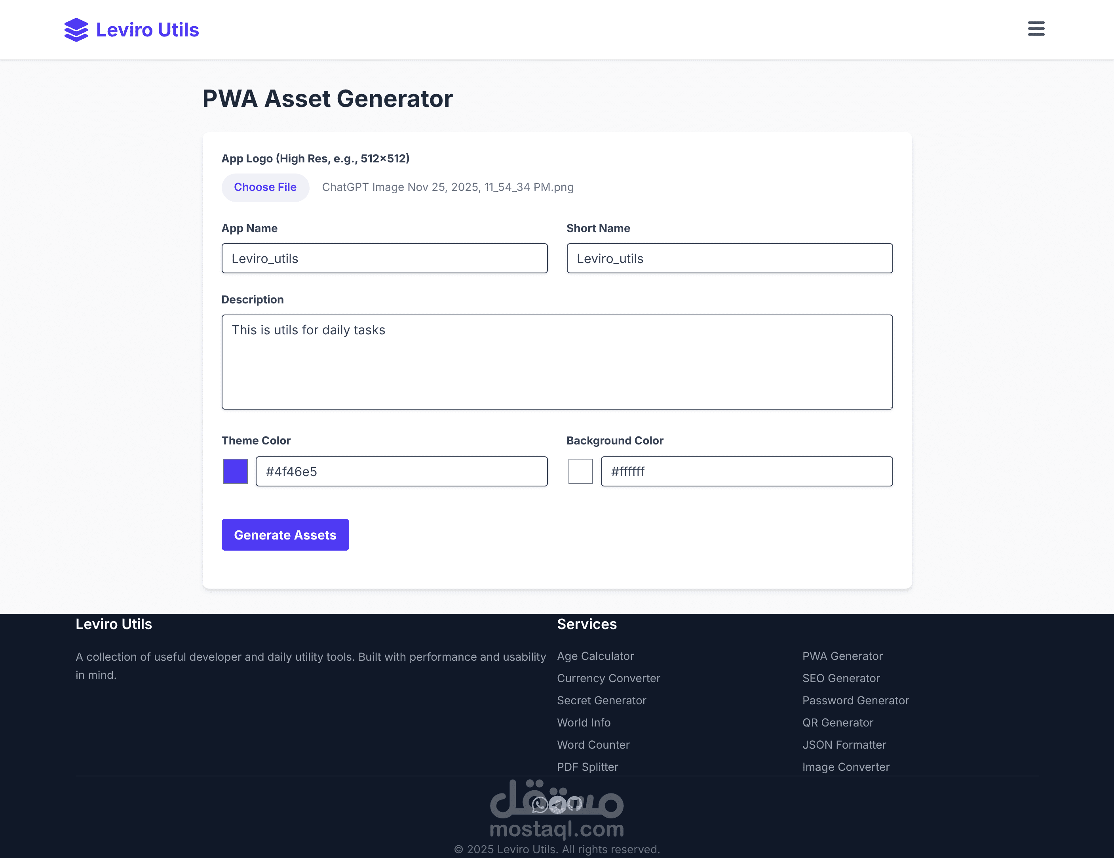Focus the Short Name input field
This screenshot has width=1114, height=858.
tap(729, 258)
